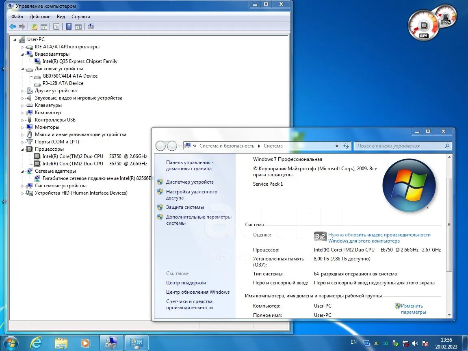Collapse the User-PC root node
Image resolution: width=468 pixels, height=351 pixels.
tap(15, 40)
